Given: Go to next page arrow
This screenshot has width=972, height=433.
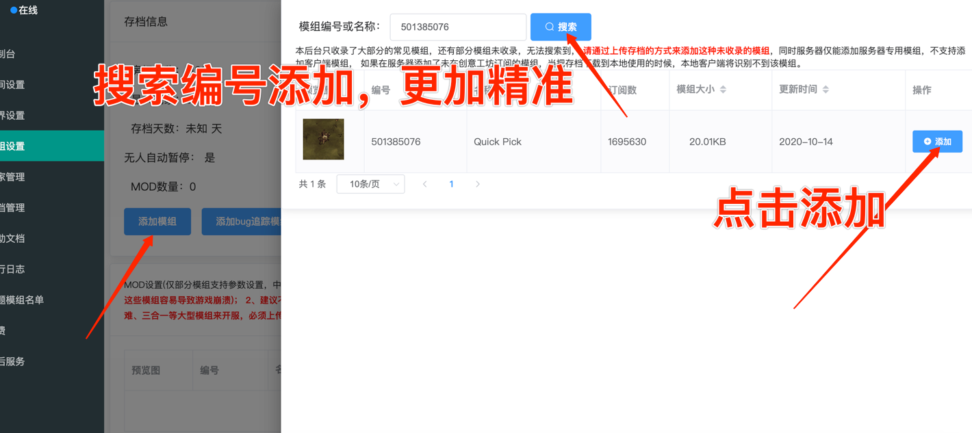Looking at the screenshot, I should 478,184.
